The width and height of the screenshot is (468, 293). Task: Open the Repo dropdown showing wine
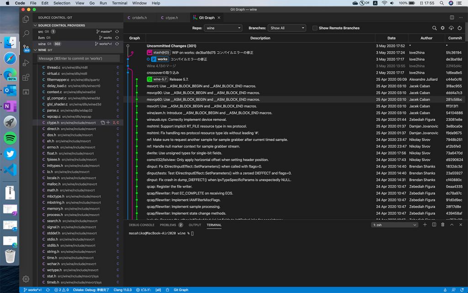click(x=223, y=28)
